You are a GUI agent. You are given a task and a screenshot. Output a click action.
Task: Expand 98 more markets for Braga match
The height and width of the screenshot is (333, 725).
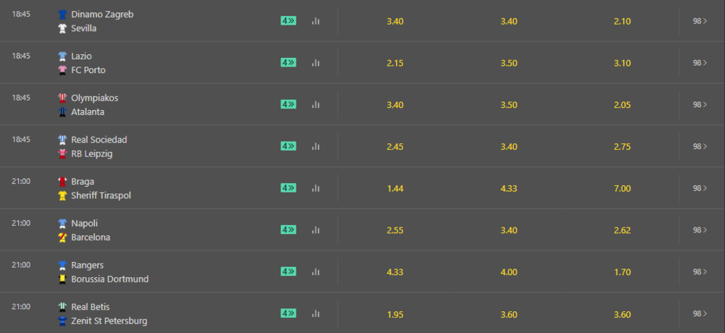pyautogui.click(x=700, y=188)
